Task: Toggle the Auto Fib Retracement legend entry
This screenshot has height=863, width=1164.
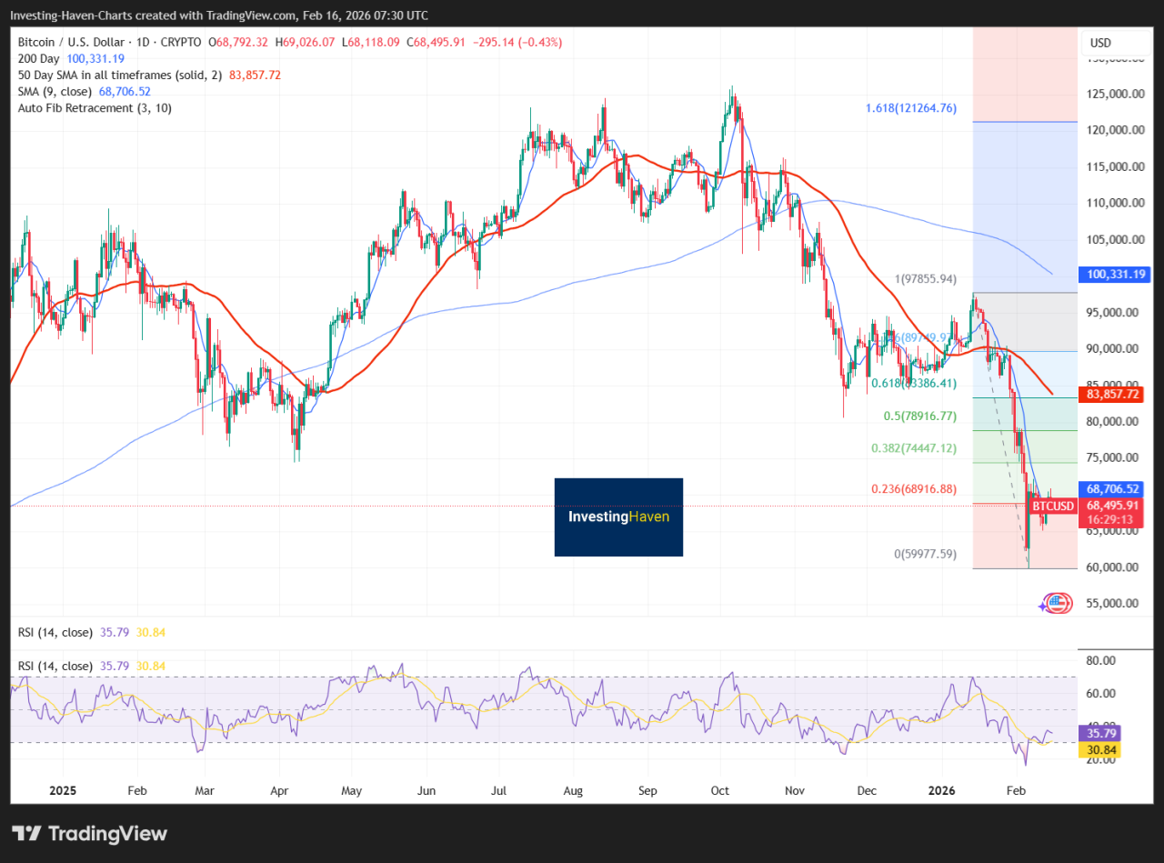Action: point(95,107)
